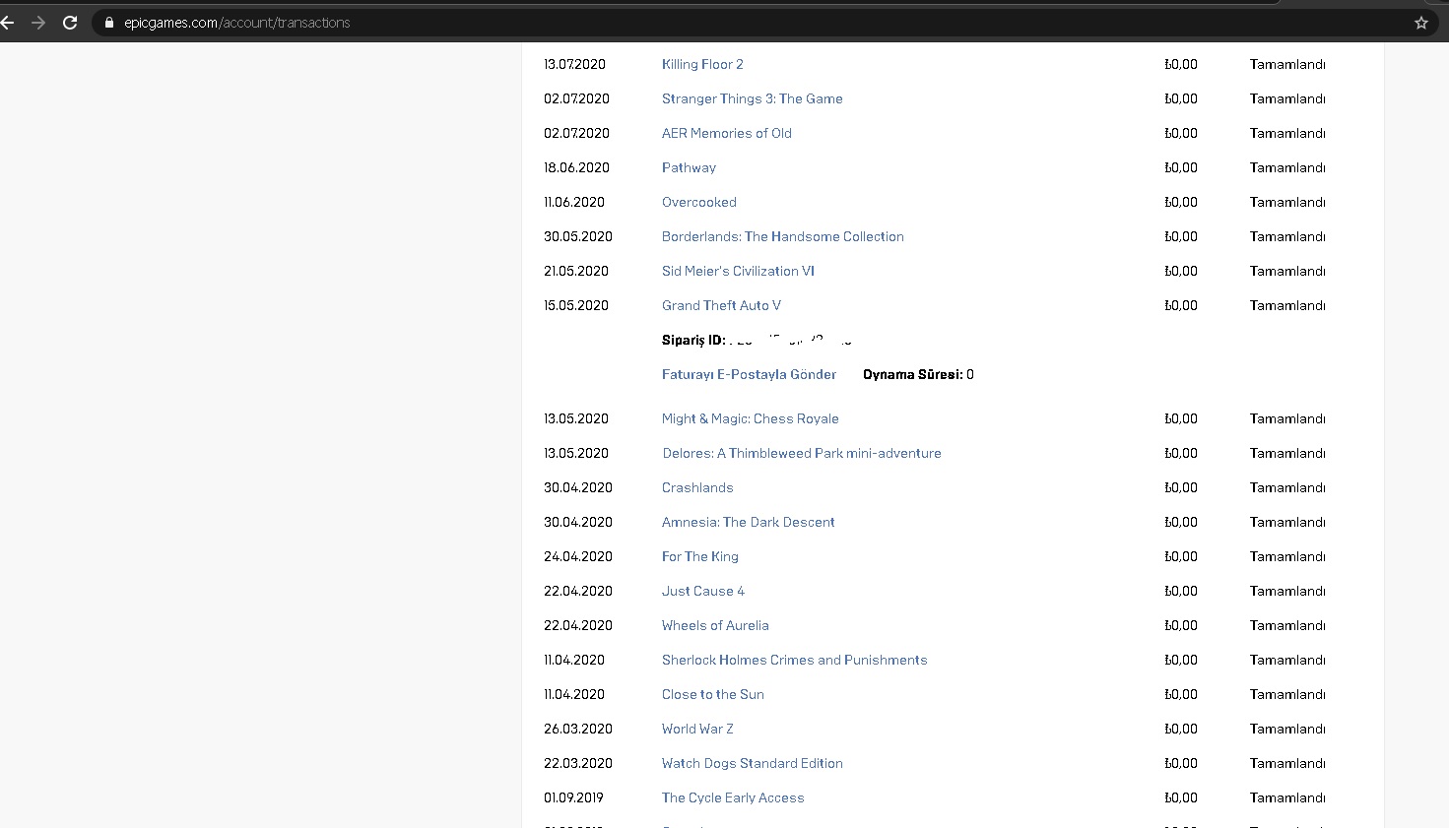Click the Oynama Süresi: 0 text
The image size is (1449, 828).
pyautogui.click(x=918, y=374)
